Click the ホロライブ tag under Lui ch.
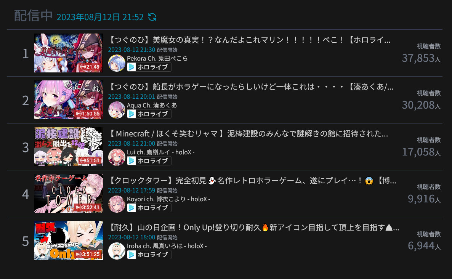This screenshot has height=279, width=452. click(x=149, y=161)
